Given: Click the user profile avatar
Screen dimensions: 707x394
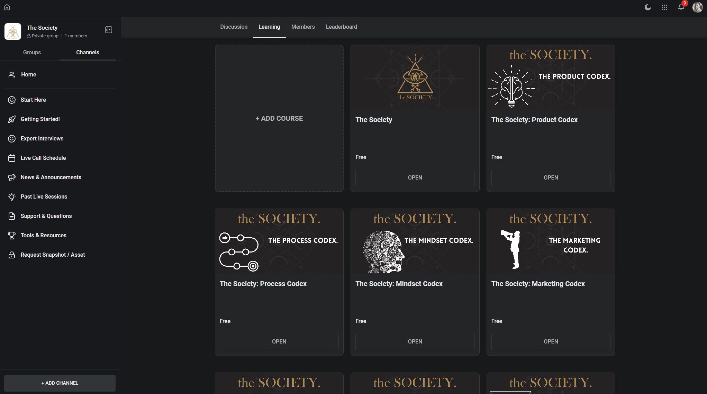Looking at the screenshot, I should [x=697, y=7].
